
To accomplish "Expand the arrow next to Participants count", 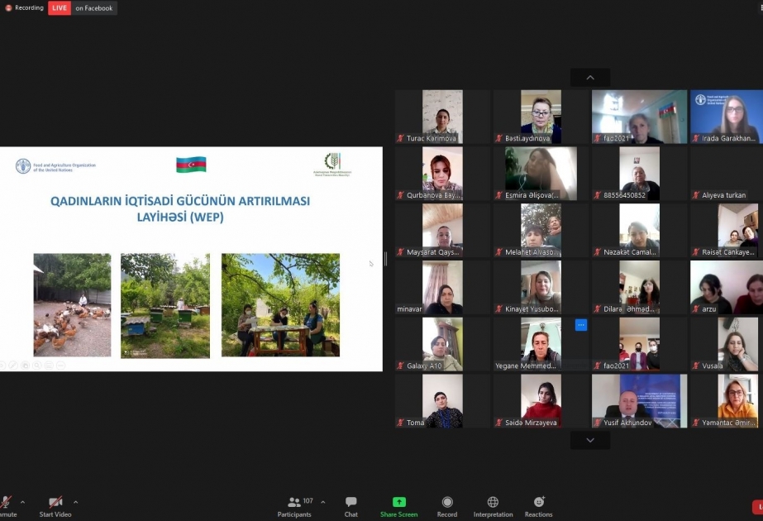I will pos(323,502).
